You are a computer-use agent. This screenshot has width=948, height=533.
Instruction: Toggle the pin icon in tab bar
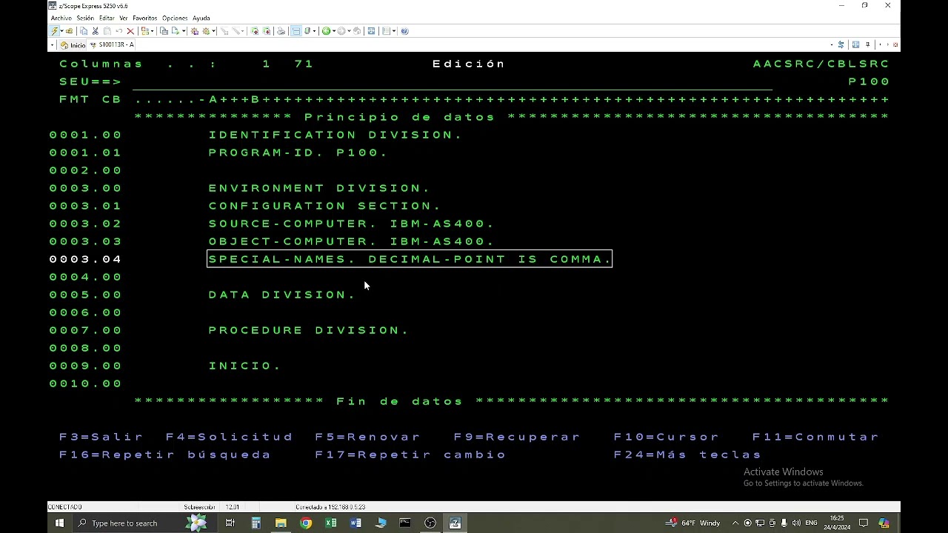868,44
